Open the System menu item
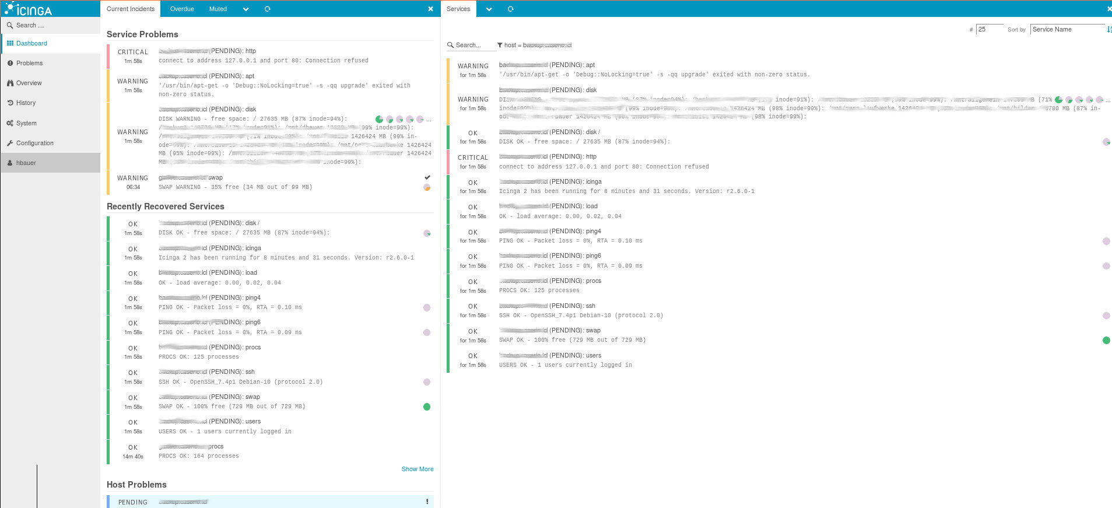The width and height of the screenshot is (1112, 508). pyautogui.click(x=26, y=123)
